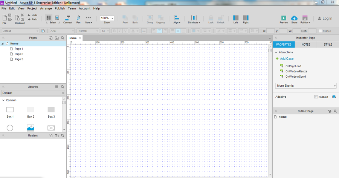Open the Default library selector dropdown
The width and height of the screenshot is (339, 178).
pos(33,93)
